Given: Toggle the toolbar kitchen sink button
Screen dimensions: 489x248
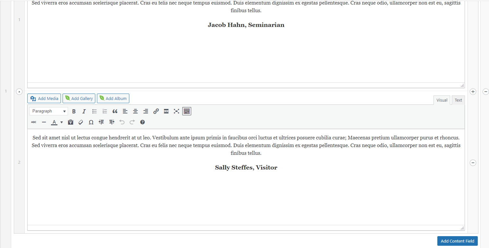Looking at the screenshot, I should click(x=187, y=111).
